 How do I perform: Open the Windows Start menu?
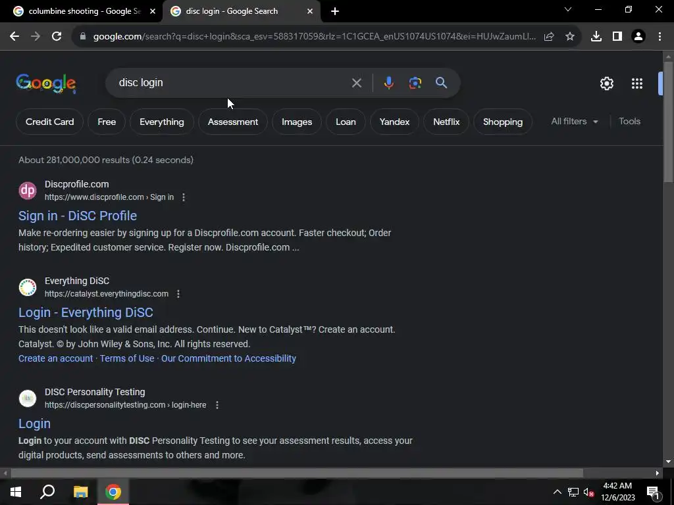click(x=16, y=492)
